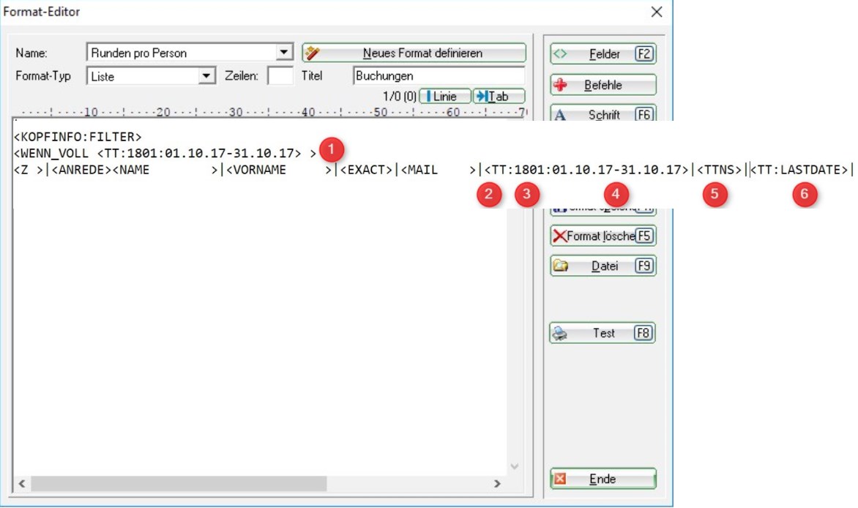Open the Name dropdown arrow

pyautogui.click(x=283, y=53)
